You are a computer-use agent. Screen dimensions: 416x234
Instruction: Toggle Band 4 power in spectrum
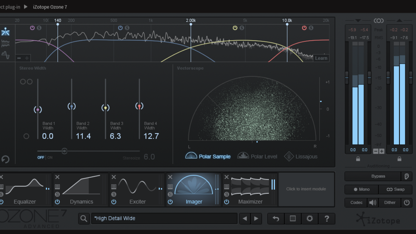click(304, 28)
